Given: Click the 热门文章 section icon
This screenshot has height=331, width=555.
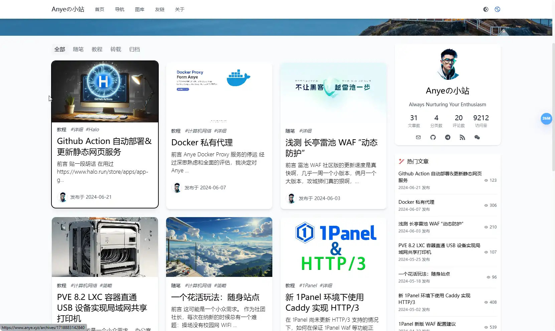Looking at the screenshot, I should 401,162.
